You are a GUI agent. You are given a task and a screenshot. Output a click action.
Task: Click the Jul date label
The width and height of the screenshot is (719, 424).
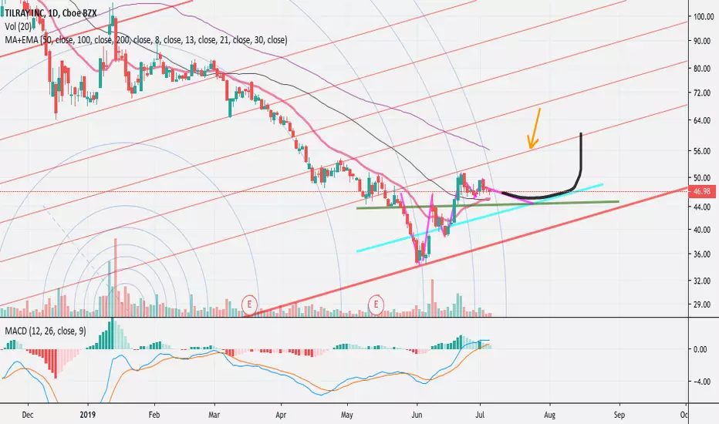coord(480,415)
